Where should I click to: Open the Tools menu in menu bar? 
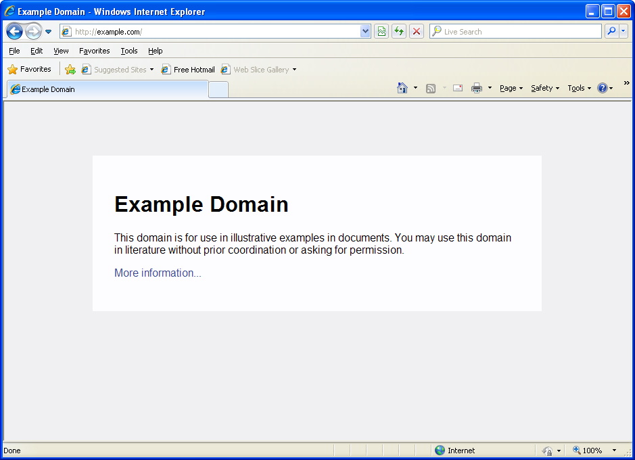pos(129,51)
